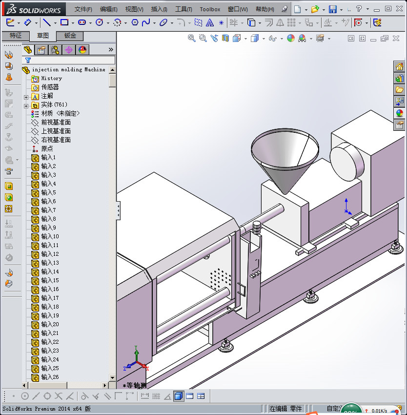
Task: Click the Save icon in toolbar
Action: coord(332,9)
